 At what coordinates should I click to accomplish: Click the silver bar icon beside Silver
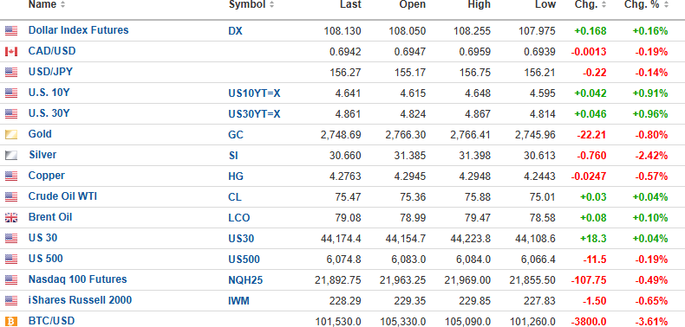(x=11, y=155)
